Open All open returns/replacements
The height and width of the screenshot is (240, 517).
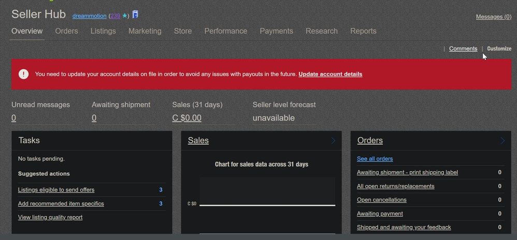point(395,186)
